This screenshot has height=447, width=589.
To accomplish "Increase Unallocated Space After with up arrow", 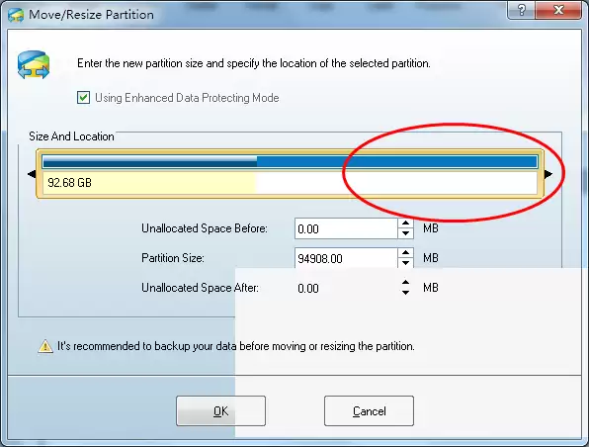I will [405, 283].
